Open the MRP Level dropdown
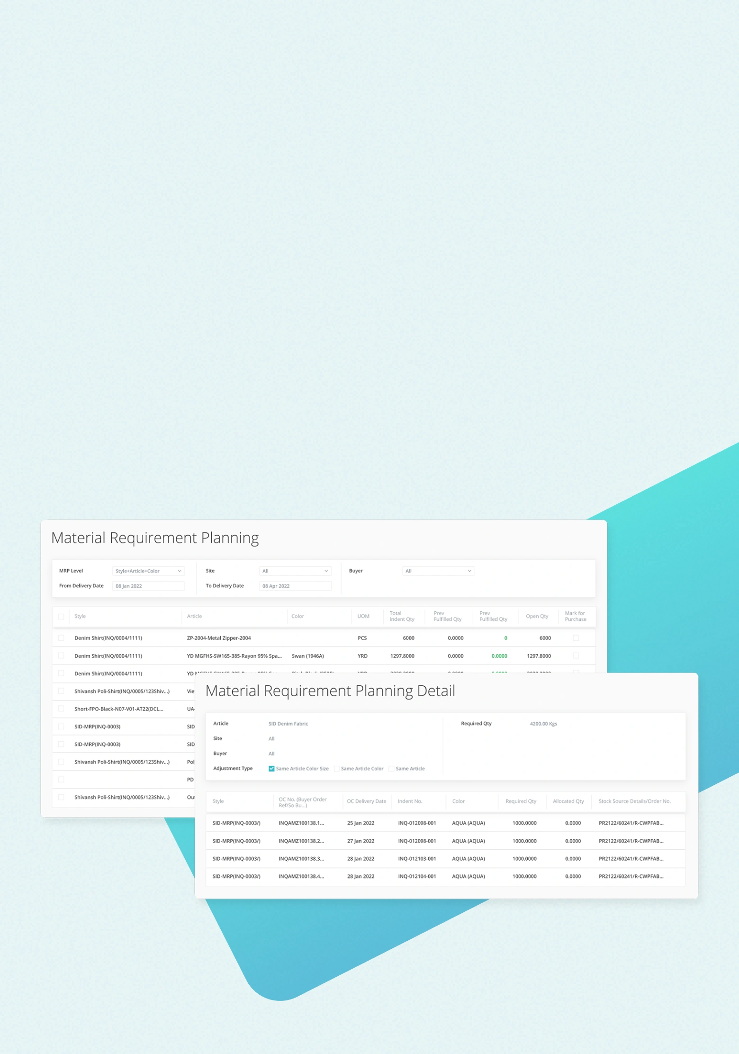The height and width of the screenshot is (1054, 739). (148, 571)
